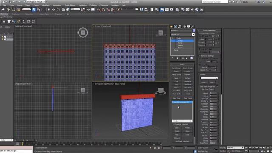Viewport: 272px width, 153px height.
Task: Open Render Setup icon
Action: point(182,9)
